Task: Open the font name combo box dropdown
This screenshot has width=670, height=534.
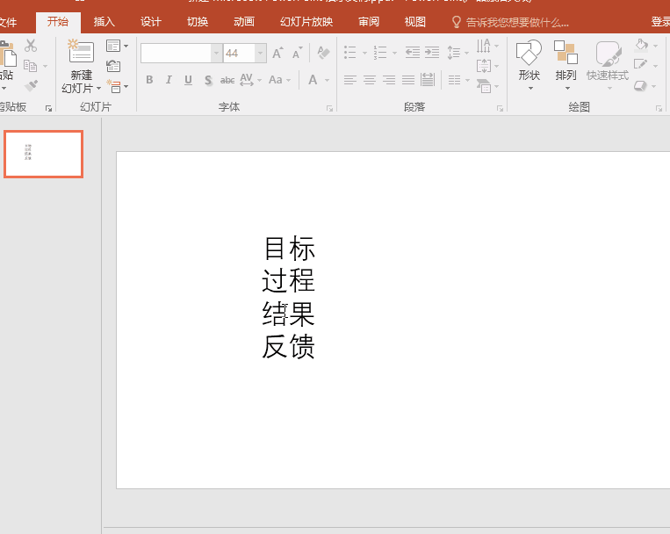Action: tap(217, 53)
